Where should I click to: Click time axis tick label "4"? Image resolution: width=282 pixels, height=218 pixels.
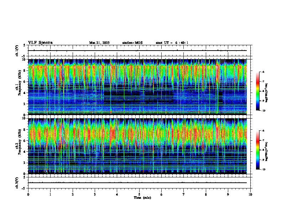(117, 194)
